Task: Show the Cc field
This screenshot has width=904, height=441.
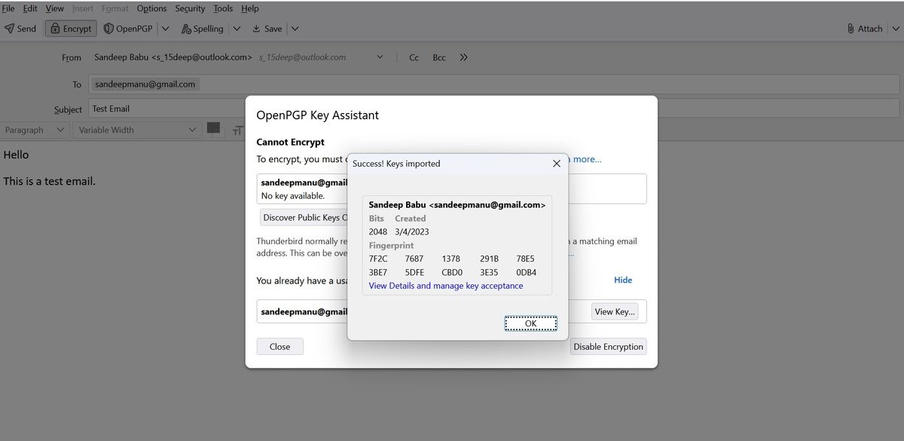Action: click(414, 57)
